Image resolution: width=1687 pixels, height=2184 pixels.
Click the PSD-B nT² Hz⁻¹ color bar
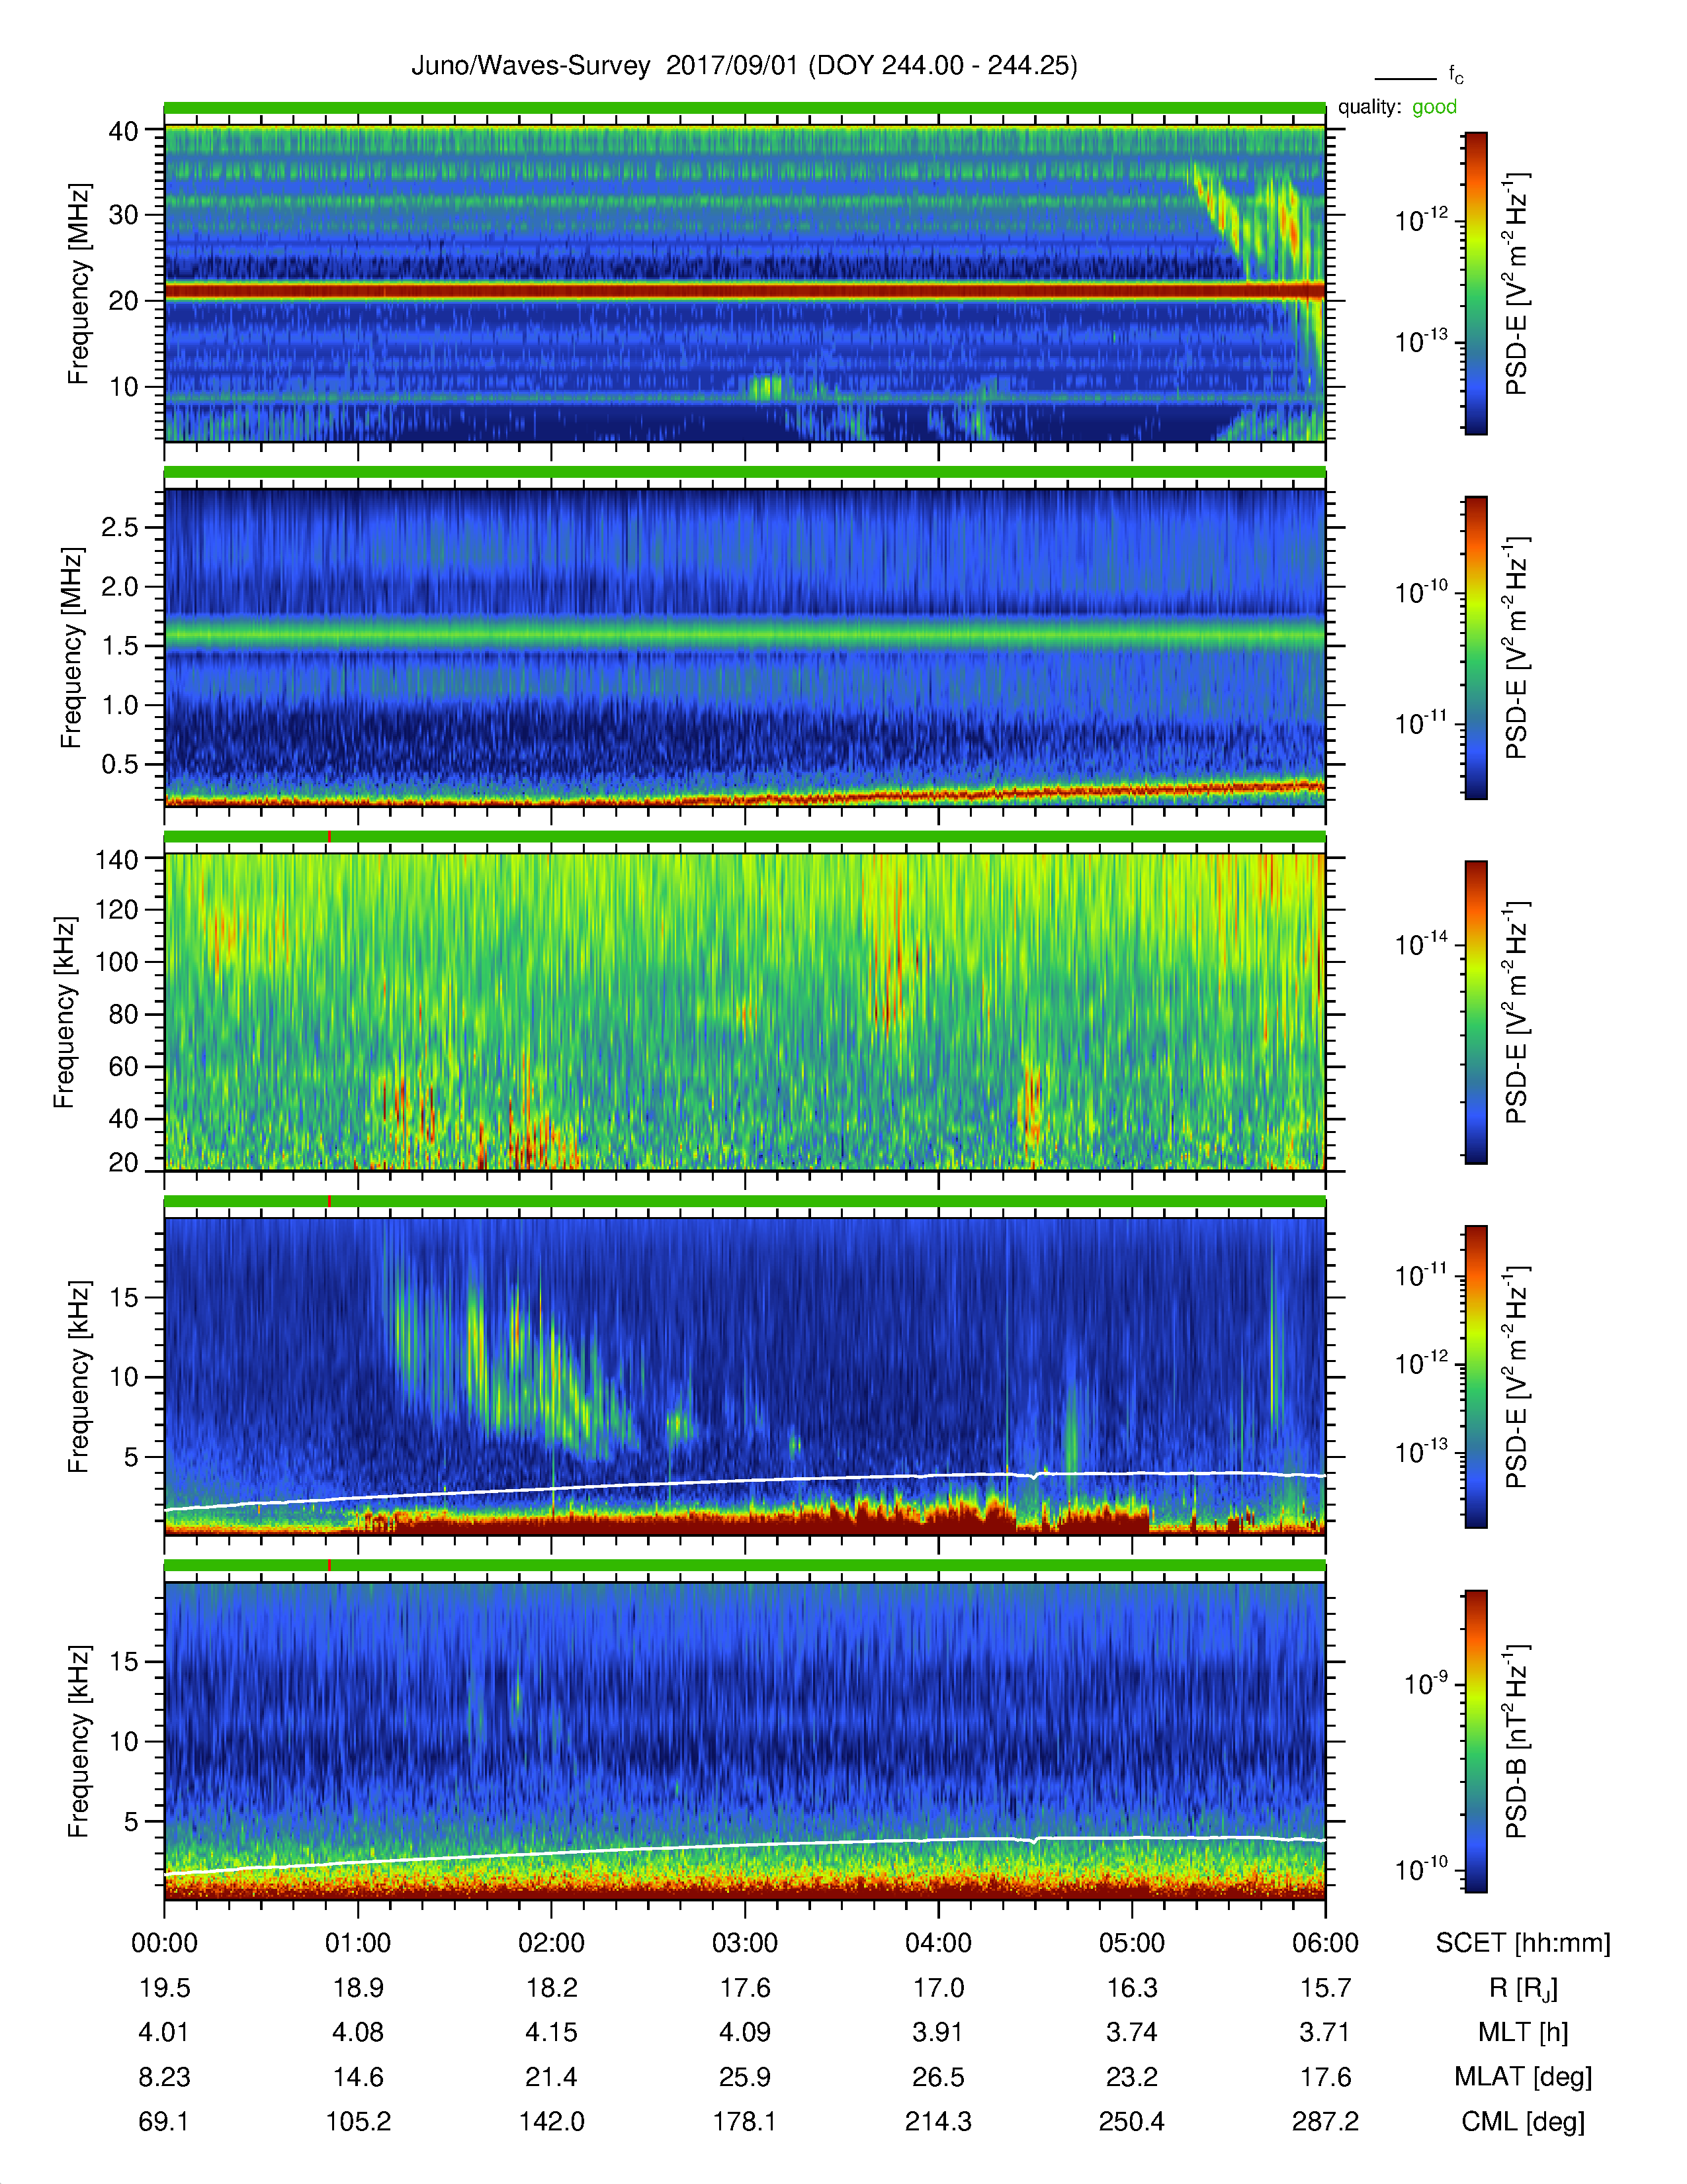coord(1476,1741)
